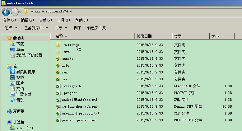Open the 查看(V) menu
The width and height of the screenshot is (242, 131).
pyautogui.click(x=45, y=20)
